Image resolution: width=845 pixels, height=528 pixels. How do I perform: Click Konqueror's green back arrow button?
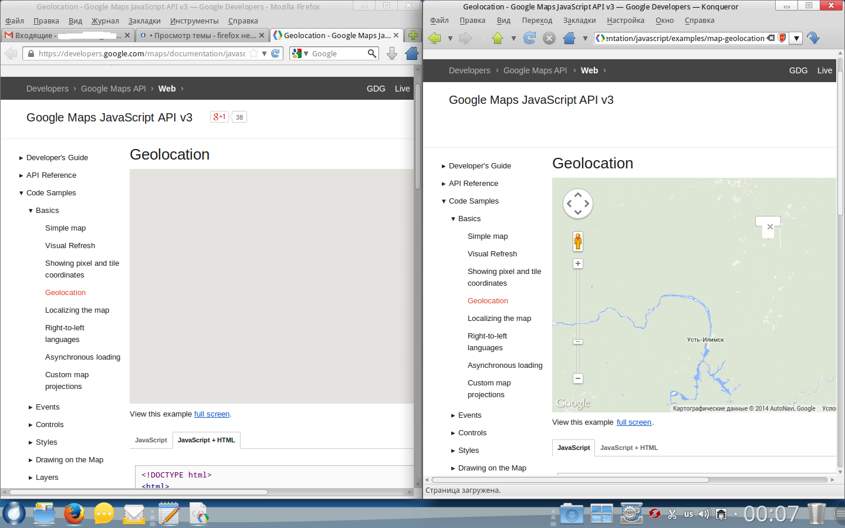click(x=435, y=38)
